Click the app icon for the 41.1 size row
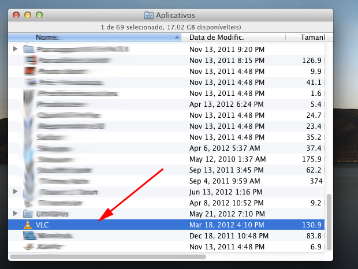358x269 pixels. click(31, 82)
